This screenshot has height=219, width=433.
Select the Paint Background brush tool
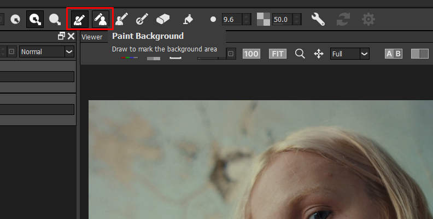[101, 19]
